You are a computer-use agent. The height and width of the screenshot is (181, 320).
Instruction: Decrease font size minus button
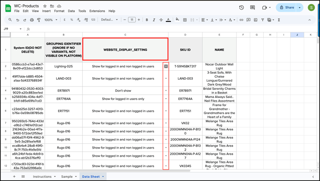[x=125, y=20]
